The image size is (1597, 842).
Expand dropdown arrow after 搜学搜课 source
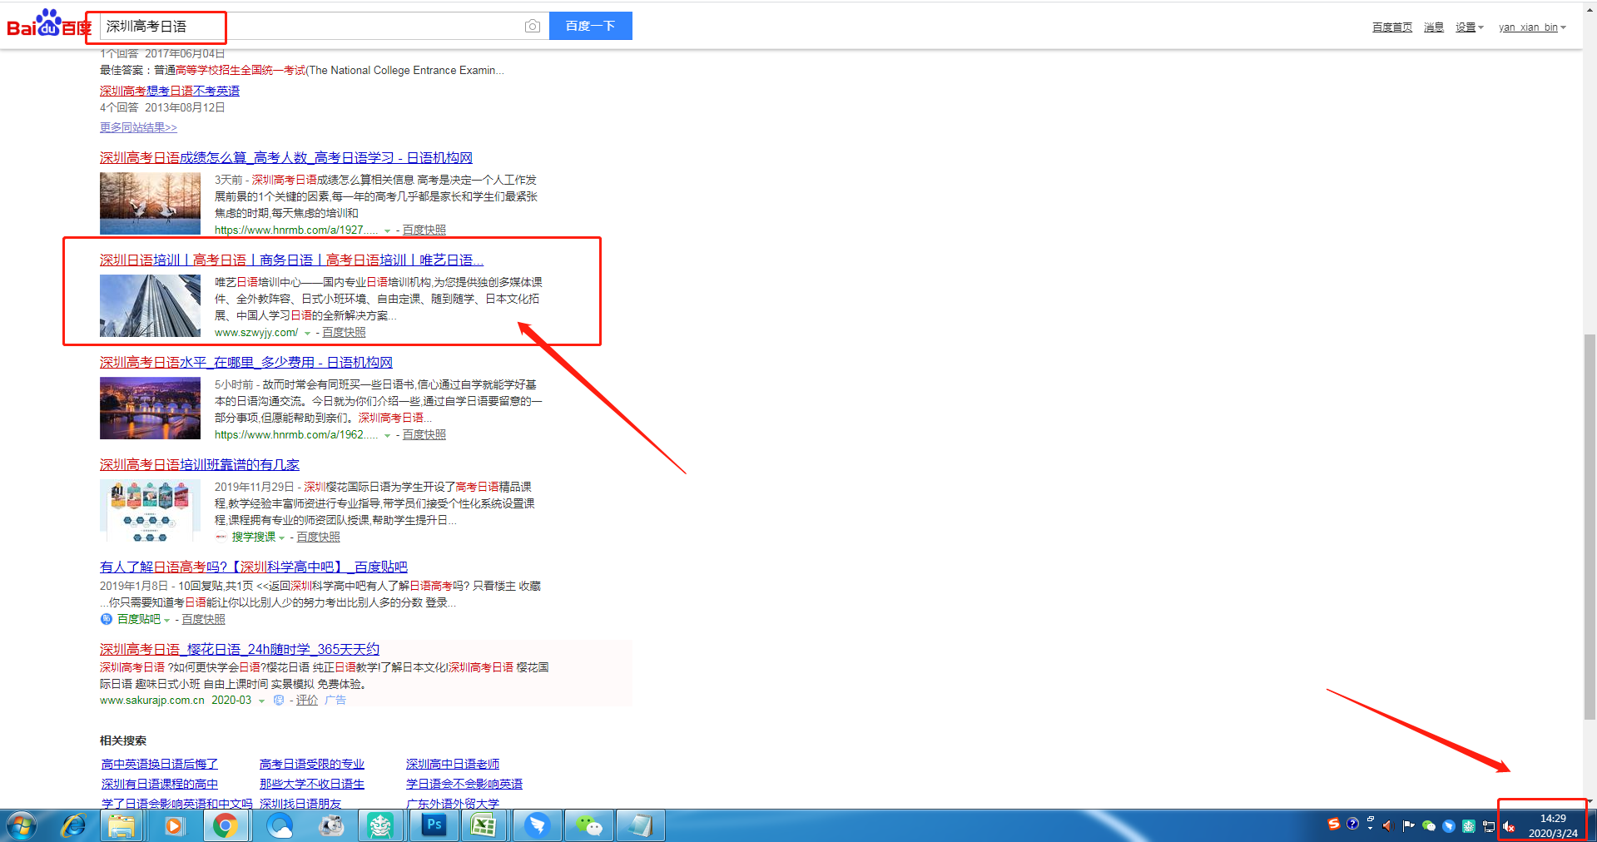coord(281,537)
